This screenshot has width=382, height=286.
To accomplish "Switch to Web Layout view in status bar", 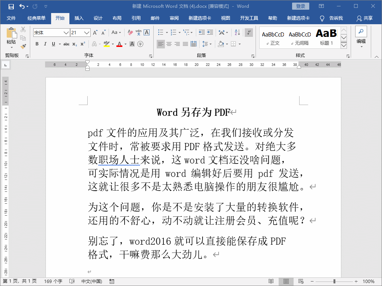I will 301,282.
